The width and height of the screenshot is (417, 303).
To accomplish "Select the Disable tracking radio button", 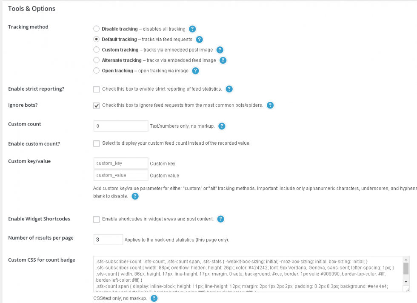I will click(96, 29).
